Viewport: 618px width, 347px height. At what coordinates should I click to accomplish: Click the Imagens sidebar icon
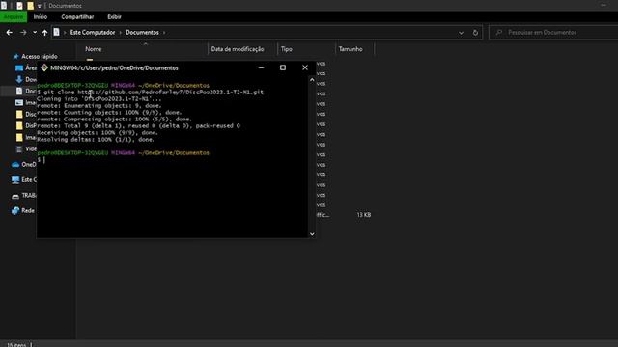[x=19, y=103]
